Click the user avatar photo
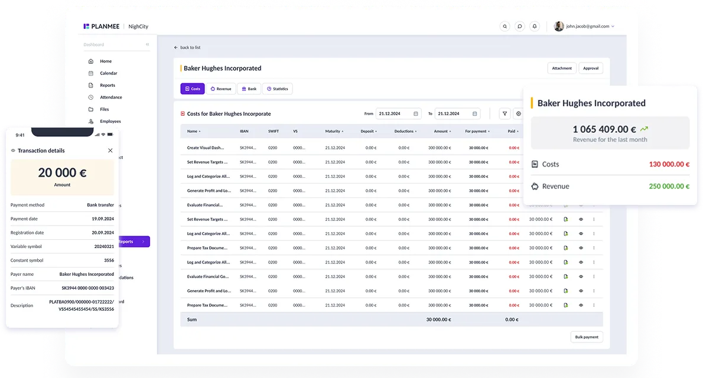This screenshot has height=378, width=703. (559, 27)
